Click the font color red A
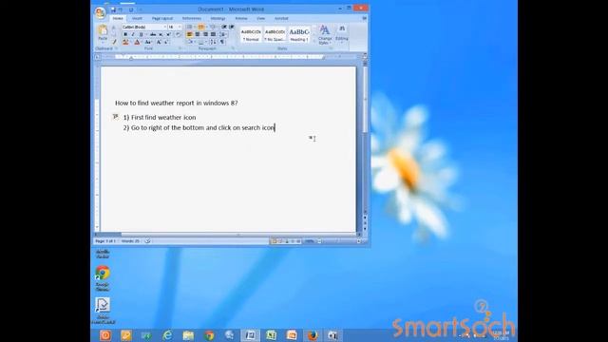608x342 pixels. tap(137, 42)
